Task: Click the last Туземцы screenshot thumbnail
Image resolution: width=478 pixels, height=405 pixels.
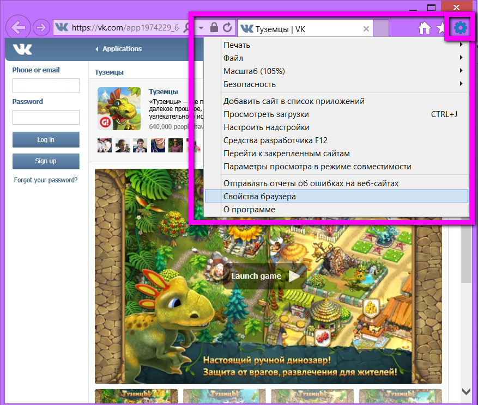Action: click(x=400, y=396)
